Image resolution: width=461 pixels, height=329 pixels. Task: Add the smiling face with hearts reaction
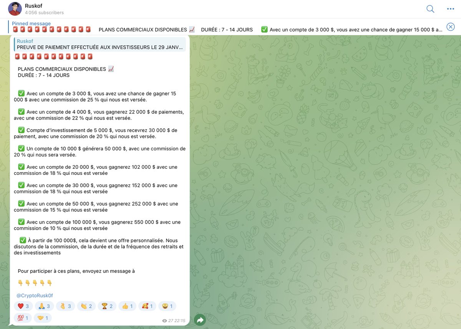(147, 306)
